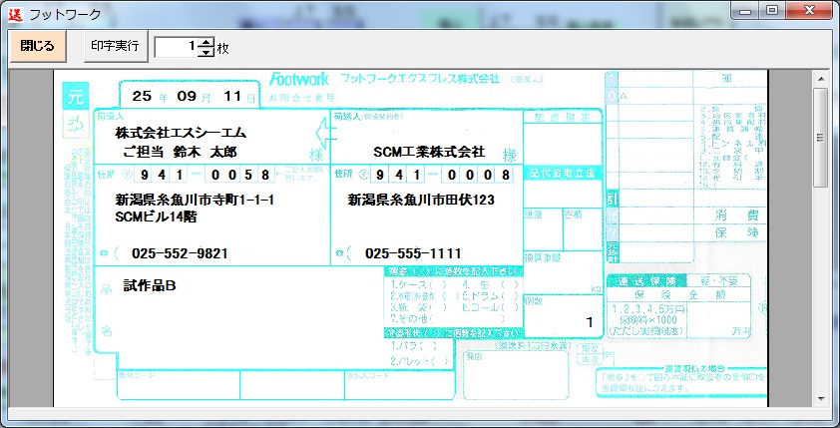Click the 運送保険 label

[646, 280]
